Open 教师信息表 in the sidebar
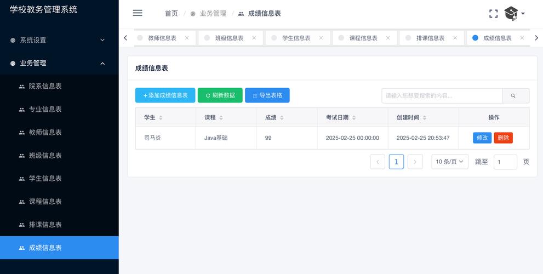 [59, 132]
